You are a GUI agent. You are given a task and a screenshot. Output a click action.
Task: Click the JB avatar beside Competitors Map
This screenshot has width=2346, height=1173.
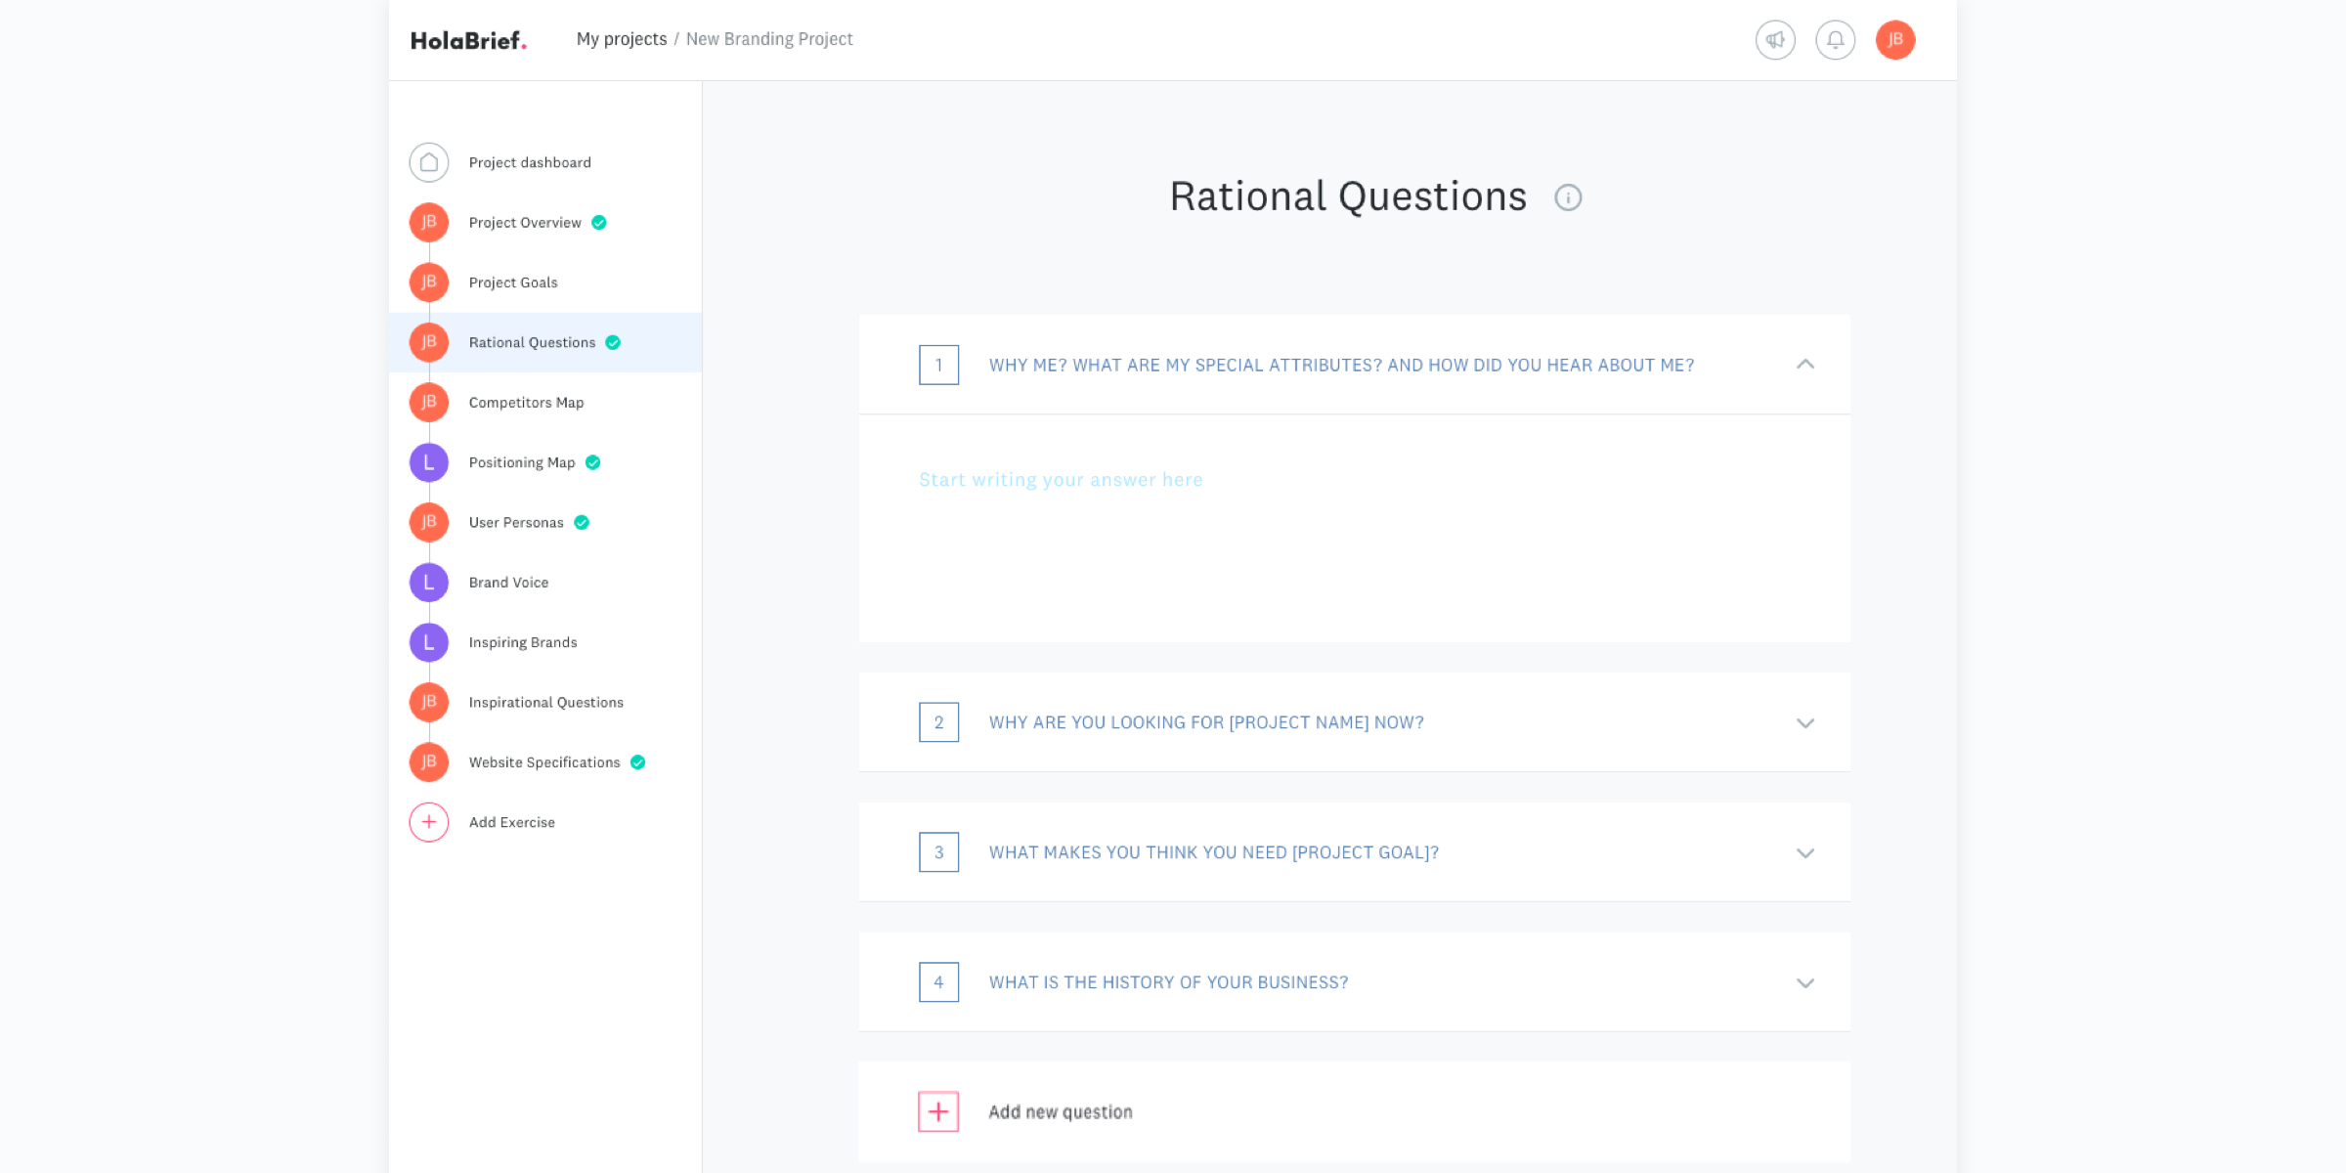point(429,403)
